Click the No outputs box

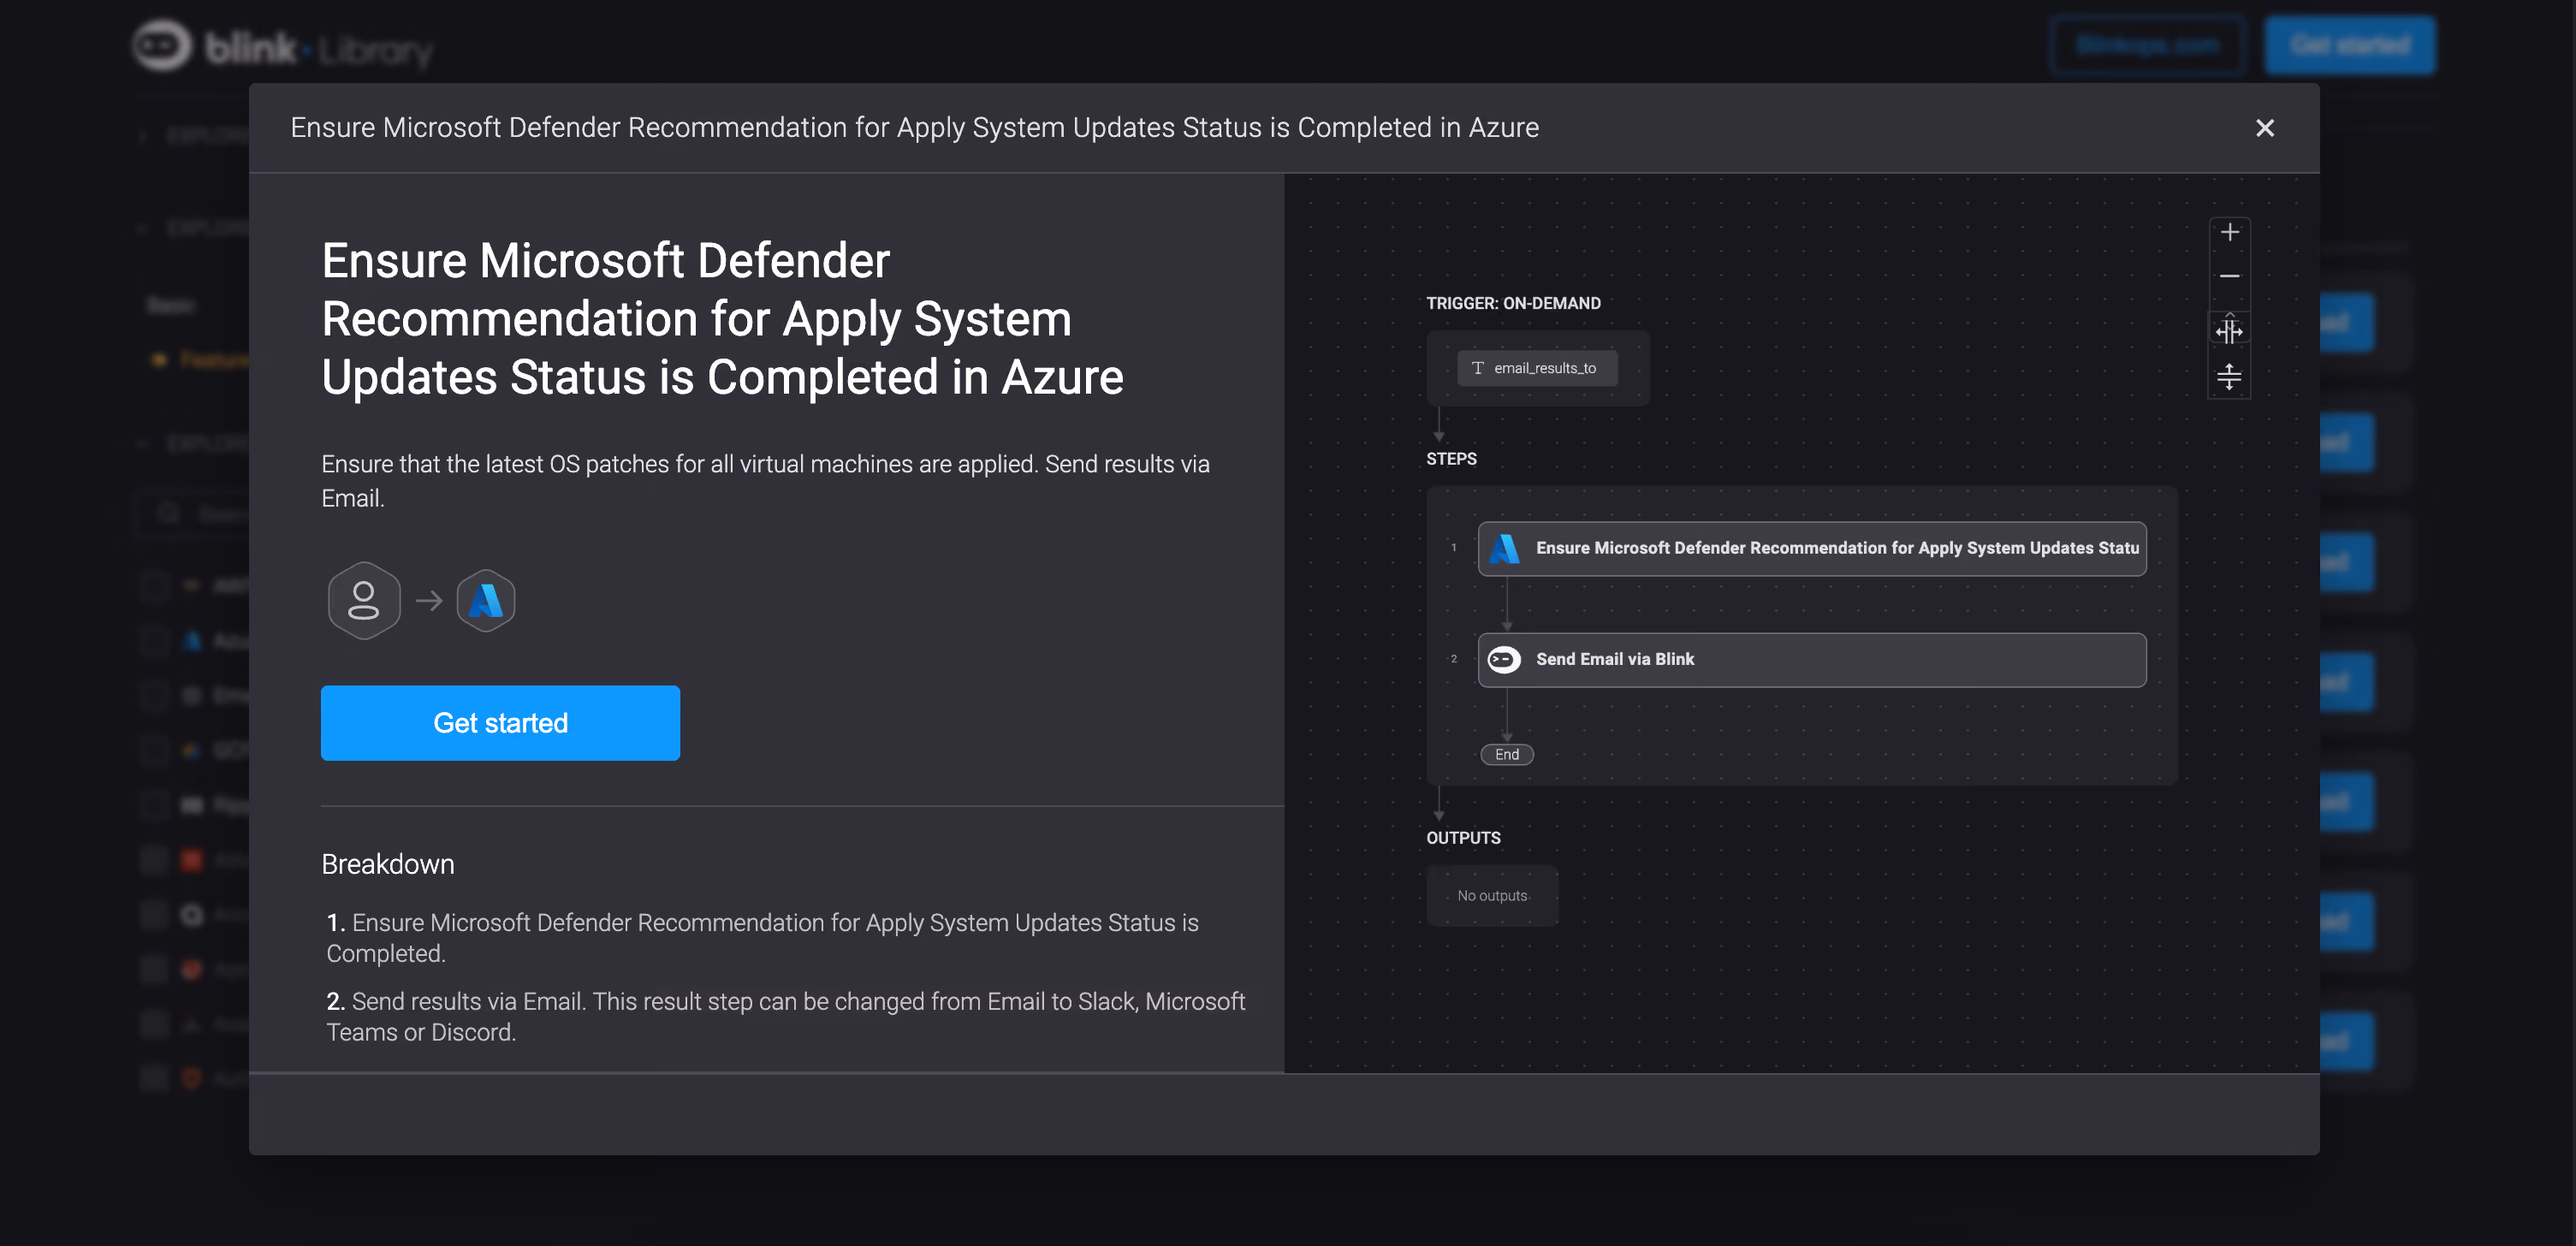(x=1492, y=896)
